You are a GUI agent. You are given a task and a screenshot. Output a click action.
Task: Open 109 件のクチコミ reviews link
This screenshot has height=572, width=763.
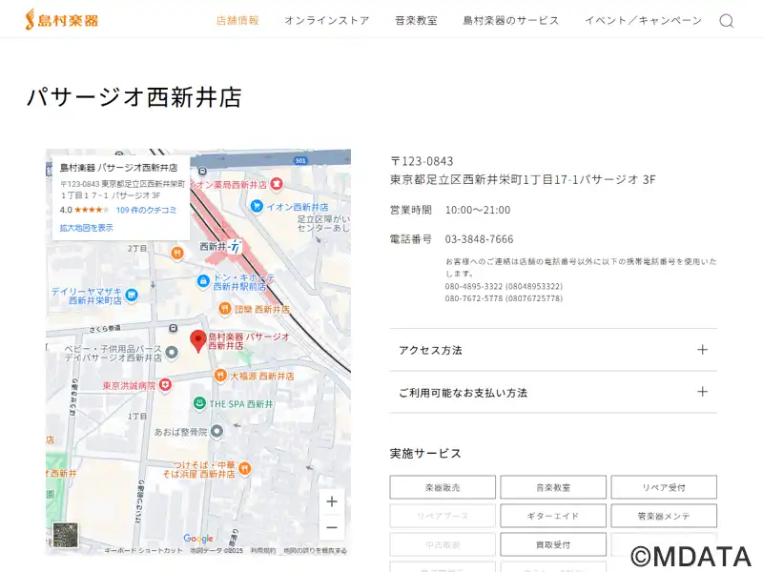click(x=146, y=210)
